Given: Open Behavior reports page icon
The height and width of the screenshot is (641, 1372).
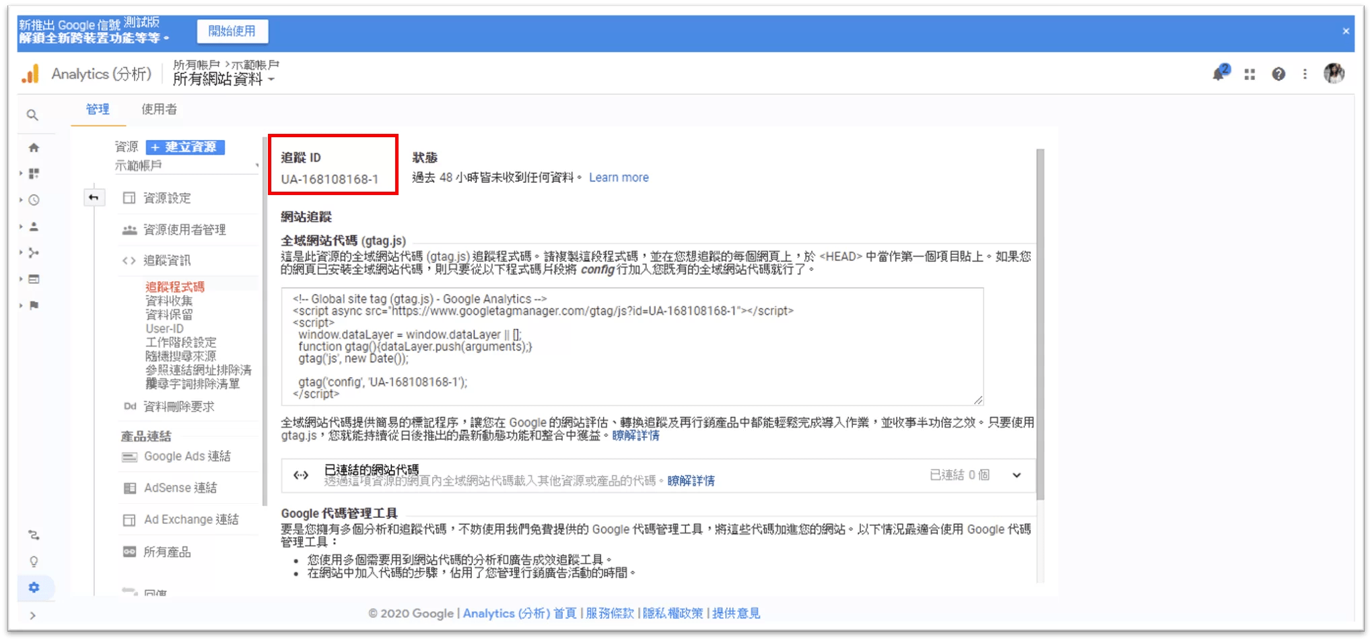Looking at the screenshot, I should click(34, 279).
